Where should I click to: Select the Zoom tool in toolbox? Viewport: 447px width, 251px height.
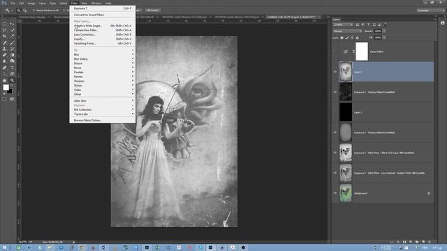tap(13, 81)
